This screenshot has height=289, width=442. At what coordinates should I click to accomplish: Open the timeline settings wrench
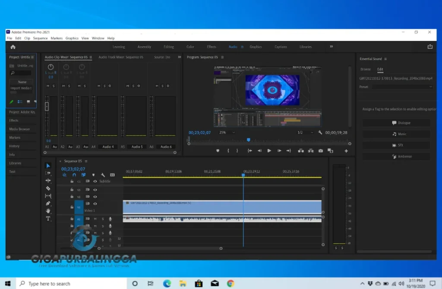pos(103,175)
